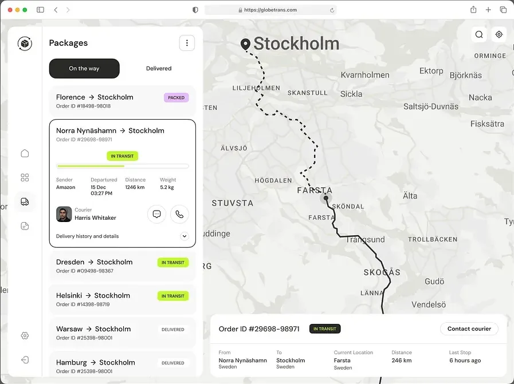Viewport: 514px width, 384px height.
Task: Click the browser share icon
Action: (x=473, y=10)
